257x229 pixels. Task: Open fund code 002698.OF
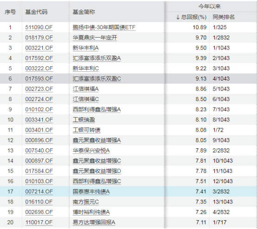pos(39,212)
